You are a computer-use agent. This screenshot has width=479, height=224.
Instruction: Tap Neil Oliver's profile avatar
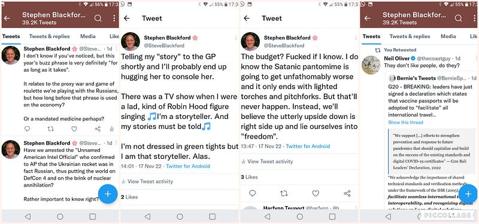tap(371, 65)
